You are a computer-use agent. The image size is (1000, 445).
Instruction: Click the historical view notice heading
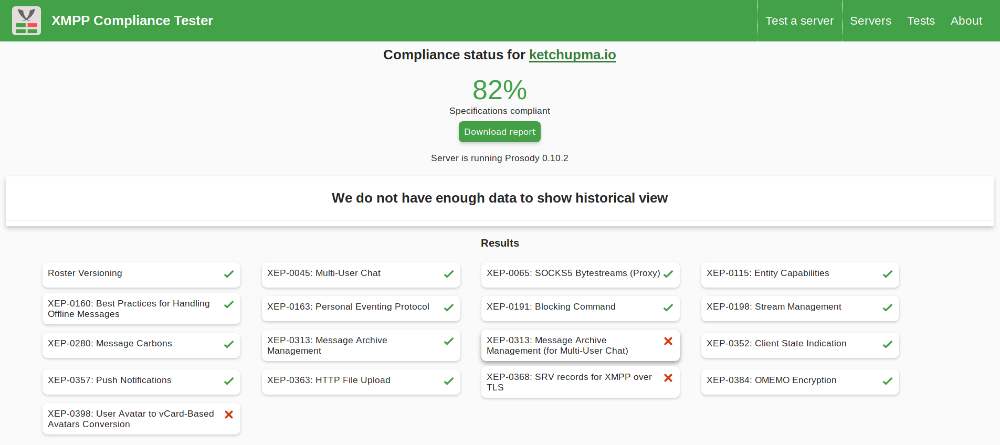click(x=500, y=198)
